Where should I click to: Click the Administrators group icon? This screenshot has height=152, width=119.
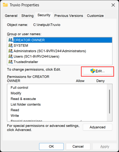(11, 51)
